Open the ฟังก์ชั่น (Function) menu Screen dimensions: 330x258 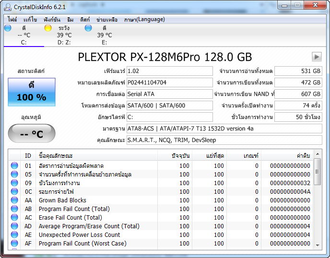52,20
